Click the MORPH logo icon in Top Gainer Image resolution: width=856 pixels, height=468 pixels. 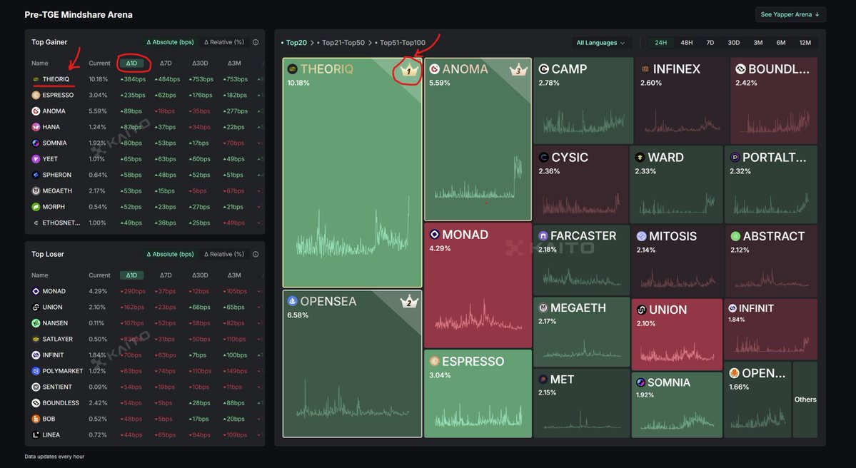36,207
